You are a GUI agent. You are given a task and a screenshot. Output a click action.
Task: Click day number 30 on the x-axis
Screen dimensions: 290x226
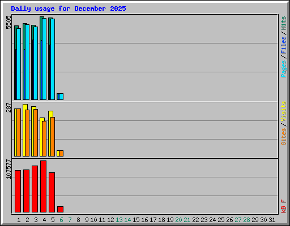(x=263, y=220)
